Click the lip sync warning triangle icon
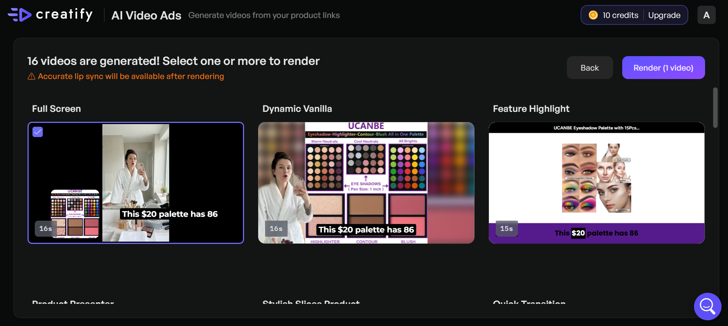The height and width of the screenshot is (326, 728). coord(31,76)
